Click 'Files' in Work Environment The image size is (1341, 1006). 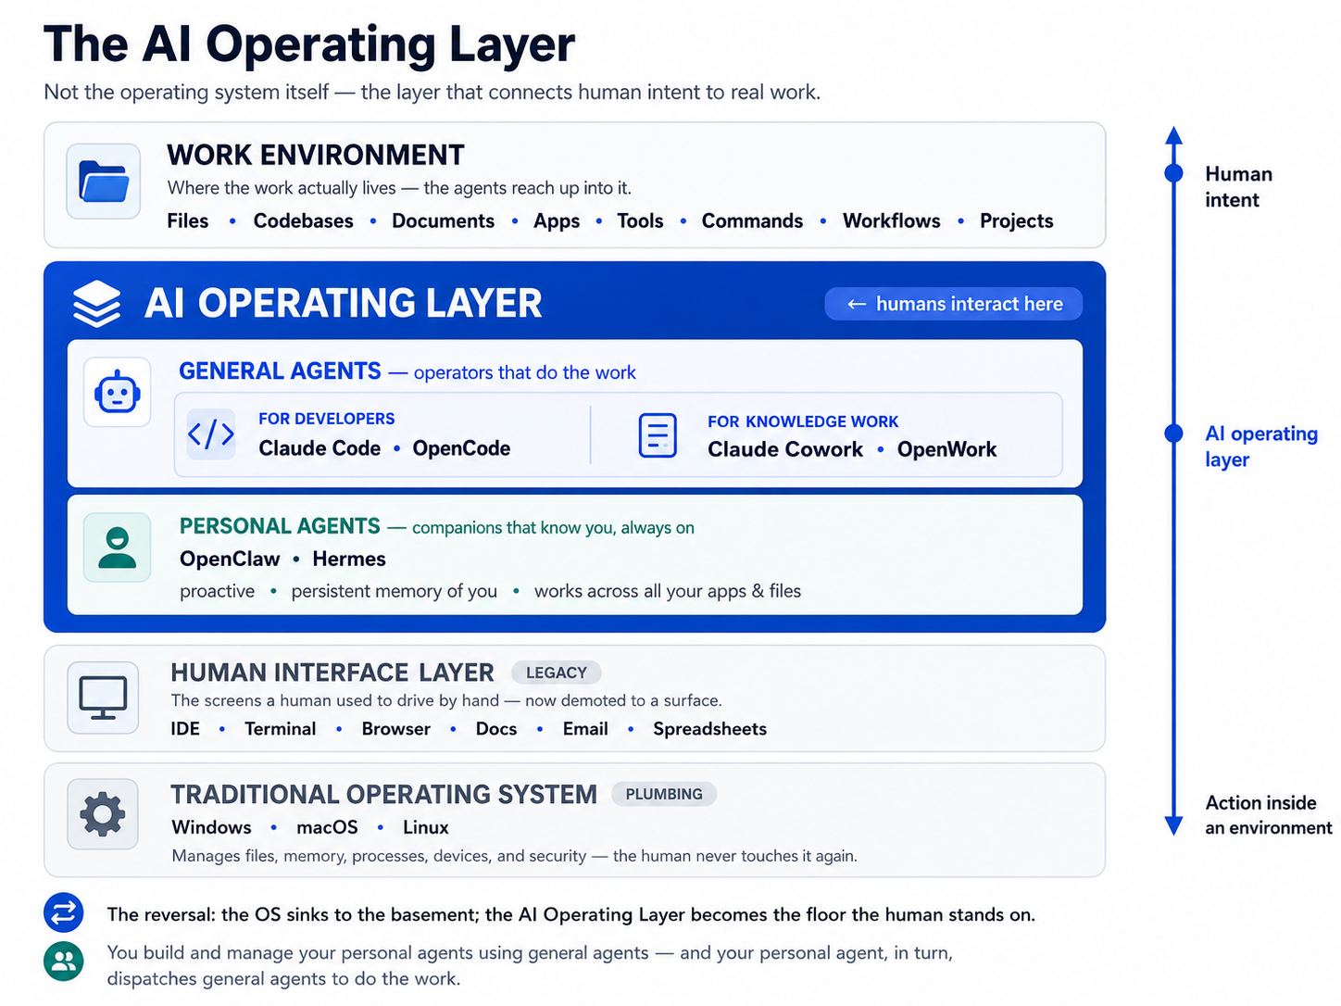pyautogui.click(x=188, y=221)
